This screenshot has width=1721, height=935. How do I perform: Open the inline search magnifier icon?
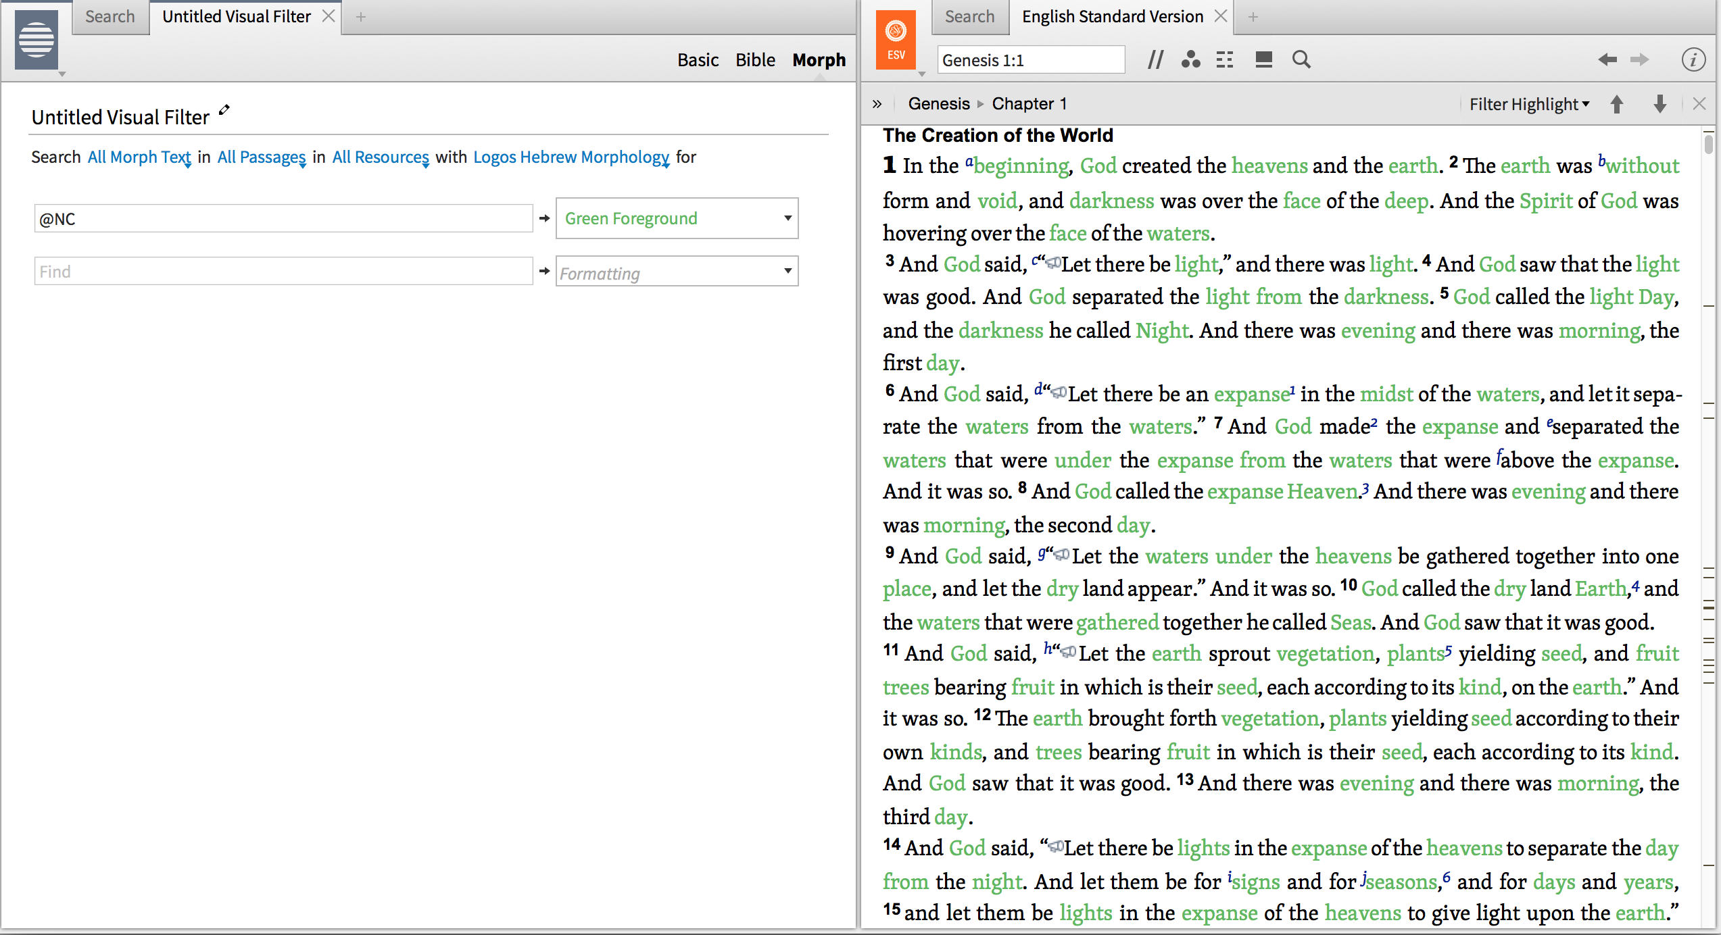click(1301, 60)
